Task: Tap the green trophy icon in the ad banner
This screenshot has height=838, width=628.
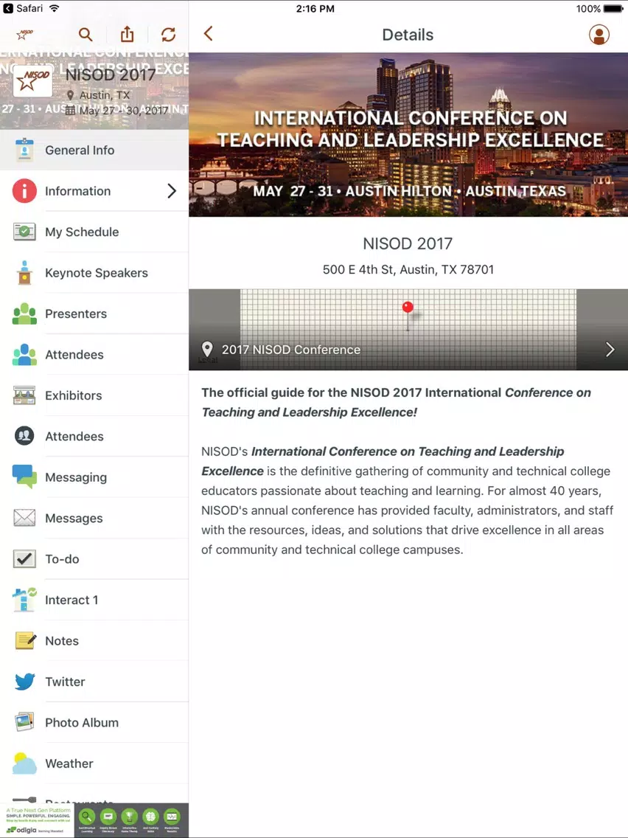Action: [x=129, y=817]
